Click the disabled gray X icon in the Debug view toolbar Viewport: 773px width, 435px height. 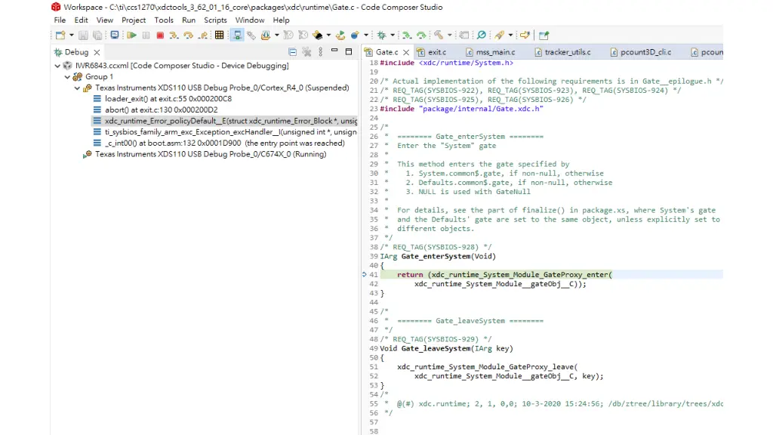306,52
